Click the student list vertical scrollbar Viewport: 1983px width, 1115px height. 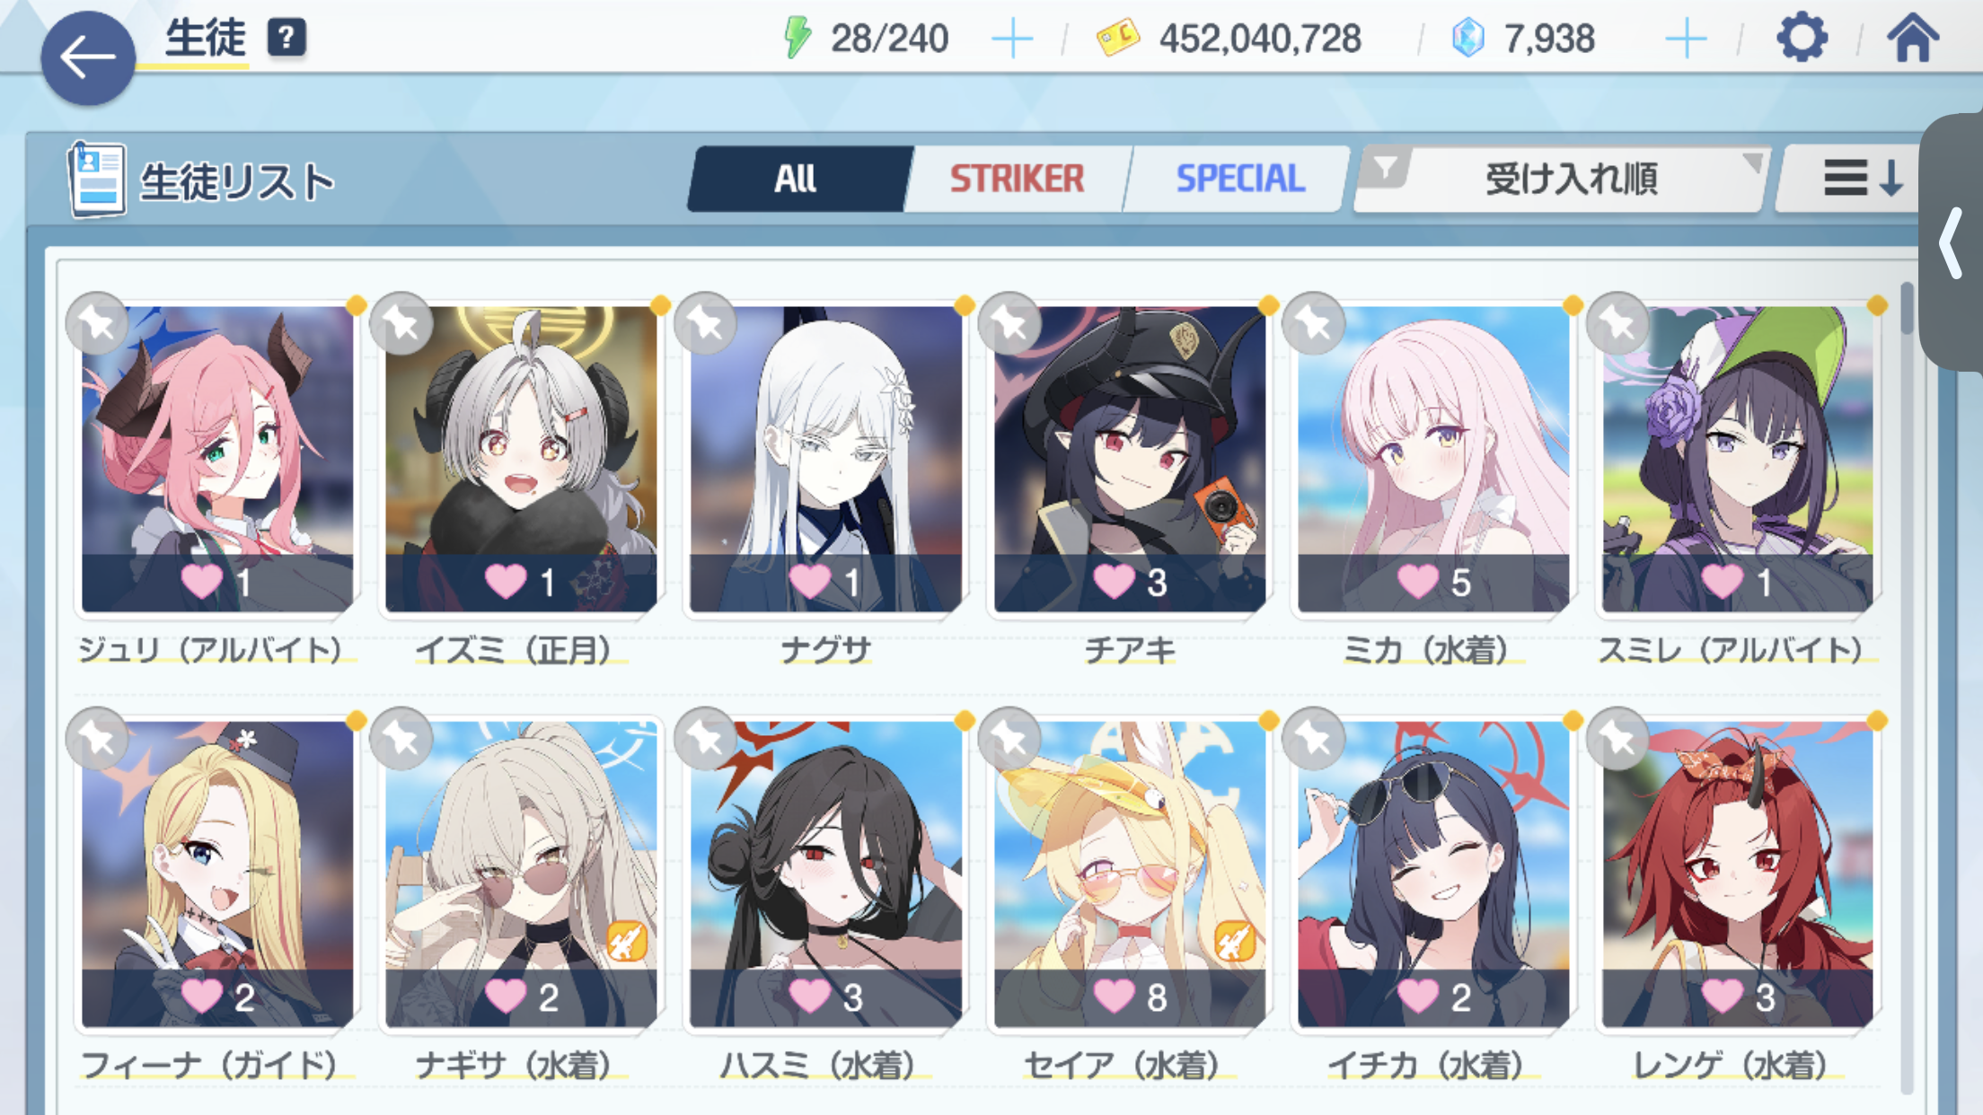(1906, 687)
